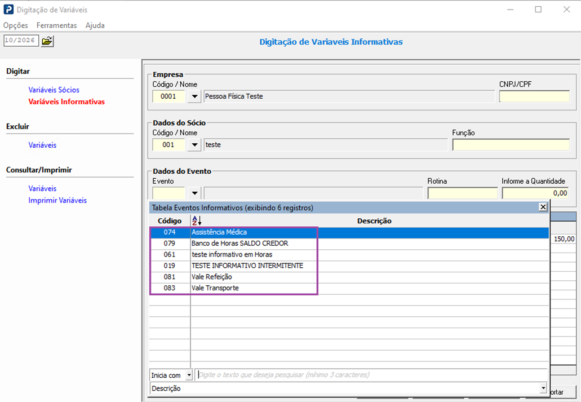Screen dimensions: 581x402
Task: Go to Variáveis Sócios link
Action: click(54, 90)
